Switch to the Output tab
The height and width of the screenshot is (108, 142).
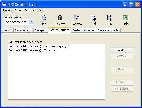pyautogui.click(x=7, y=30)
